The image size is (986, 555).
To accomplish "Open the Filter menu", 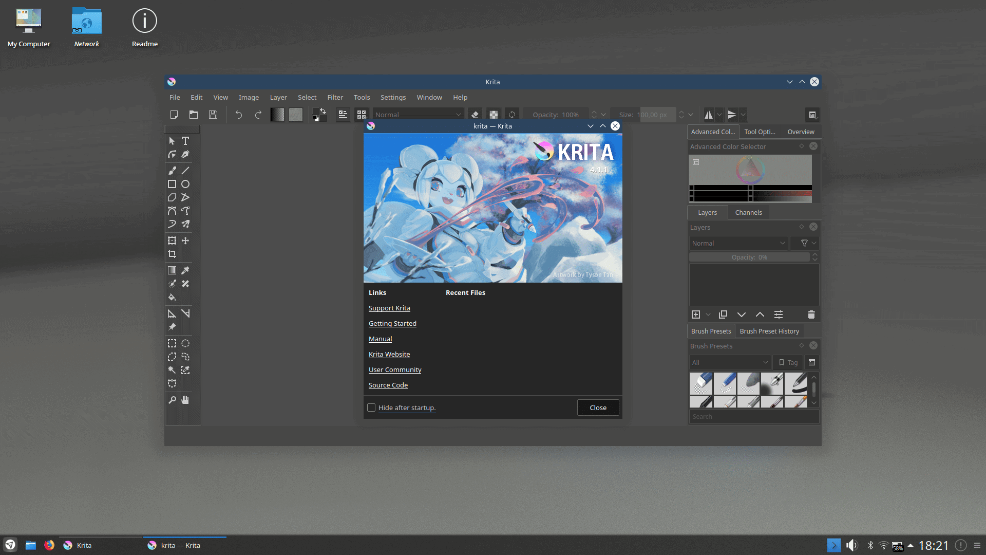I will click(x=335, y=97).
